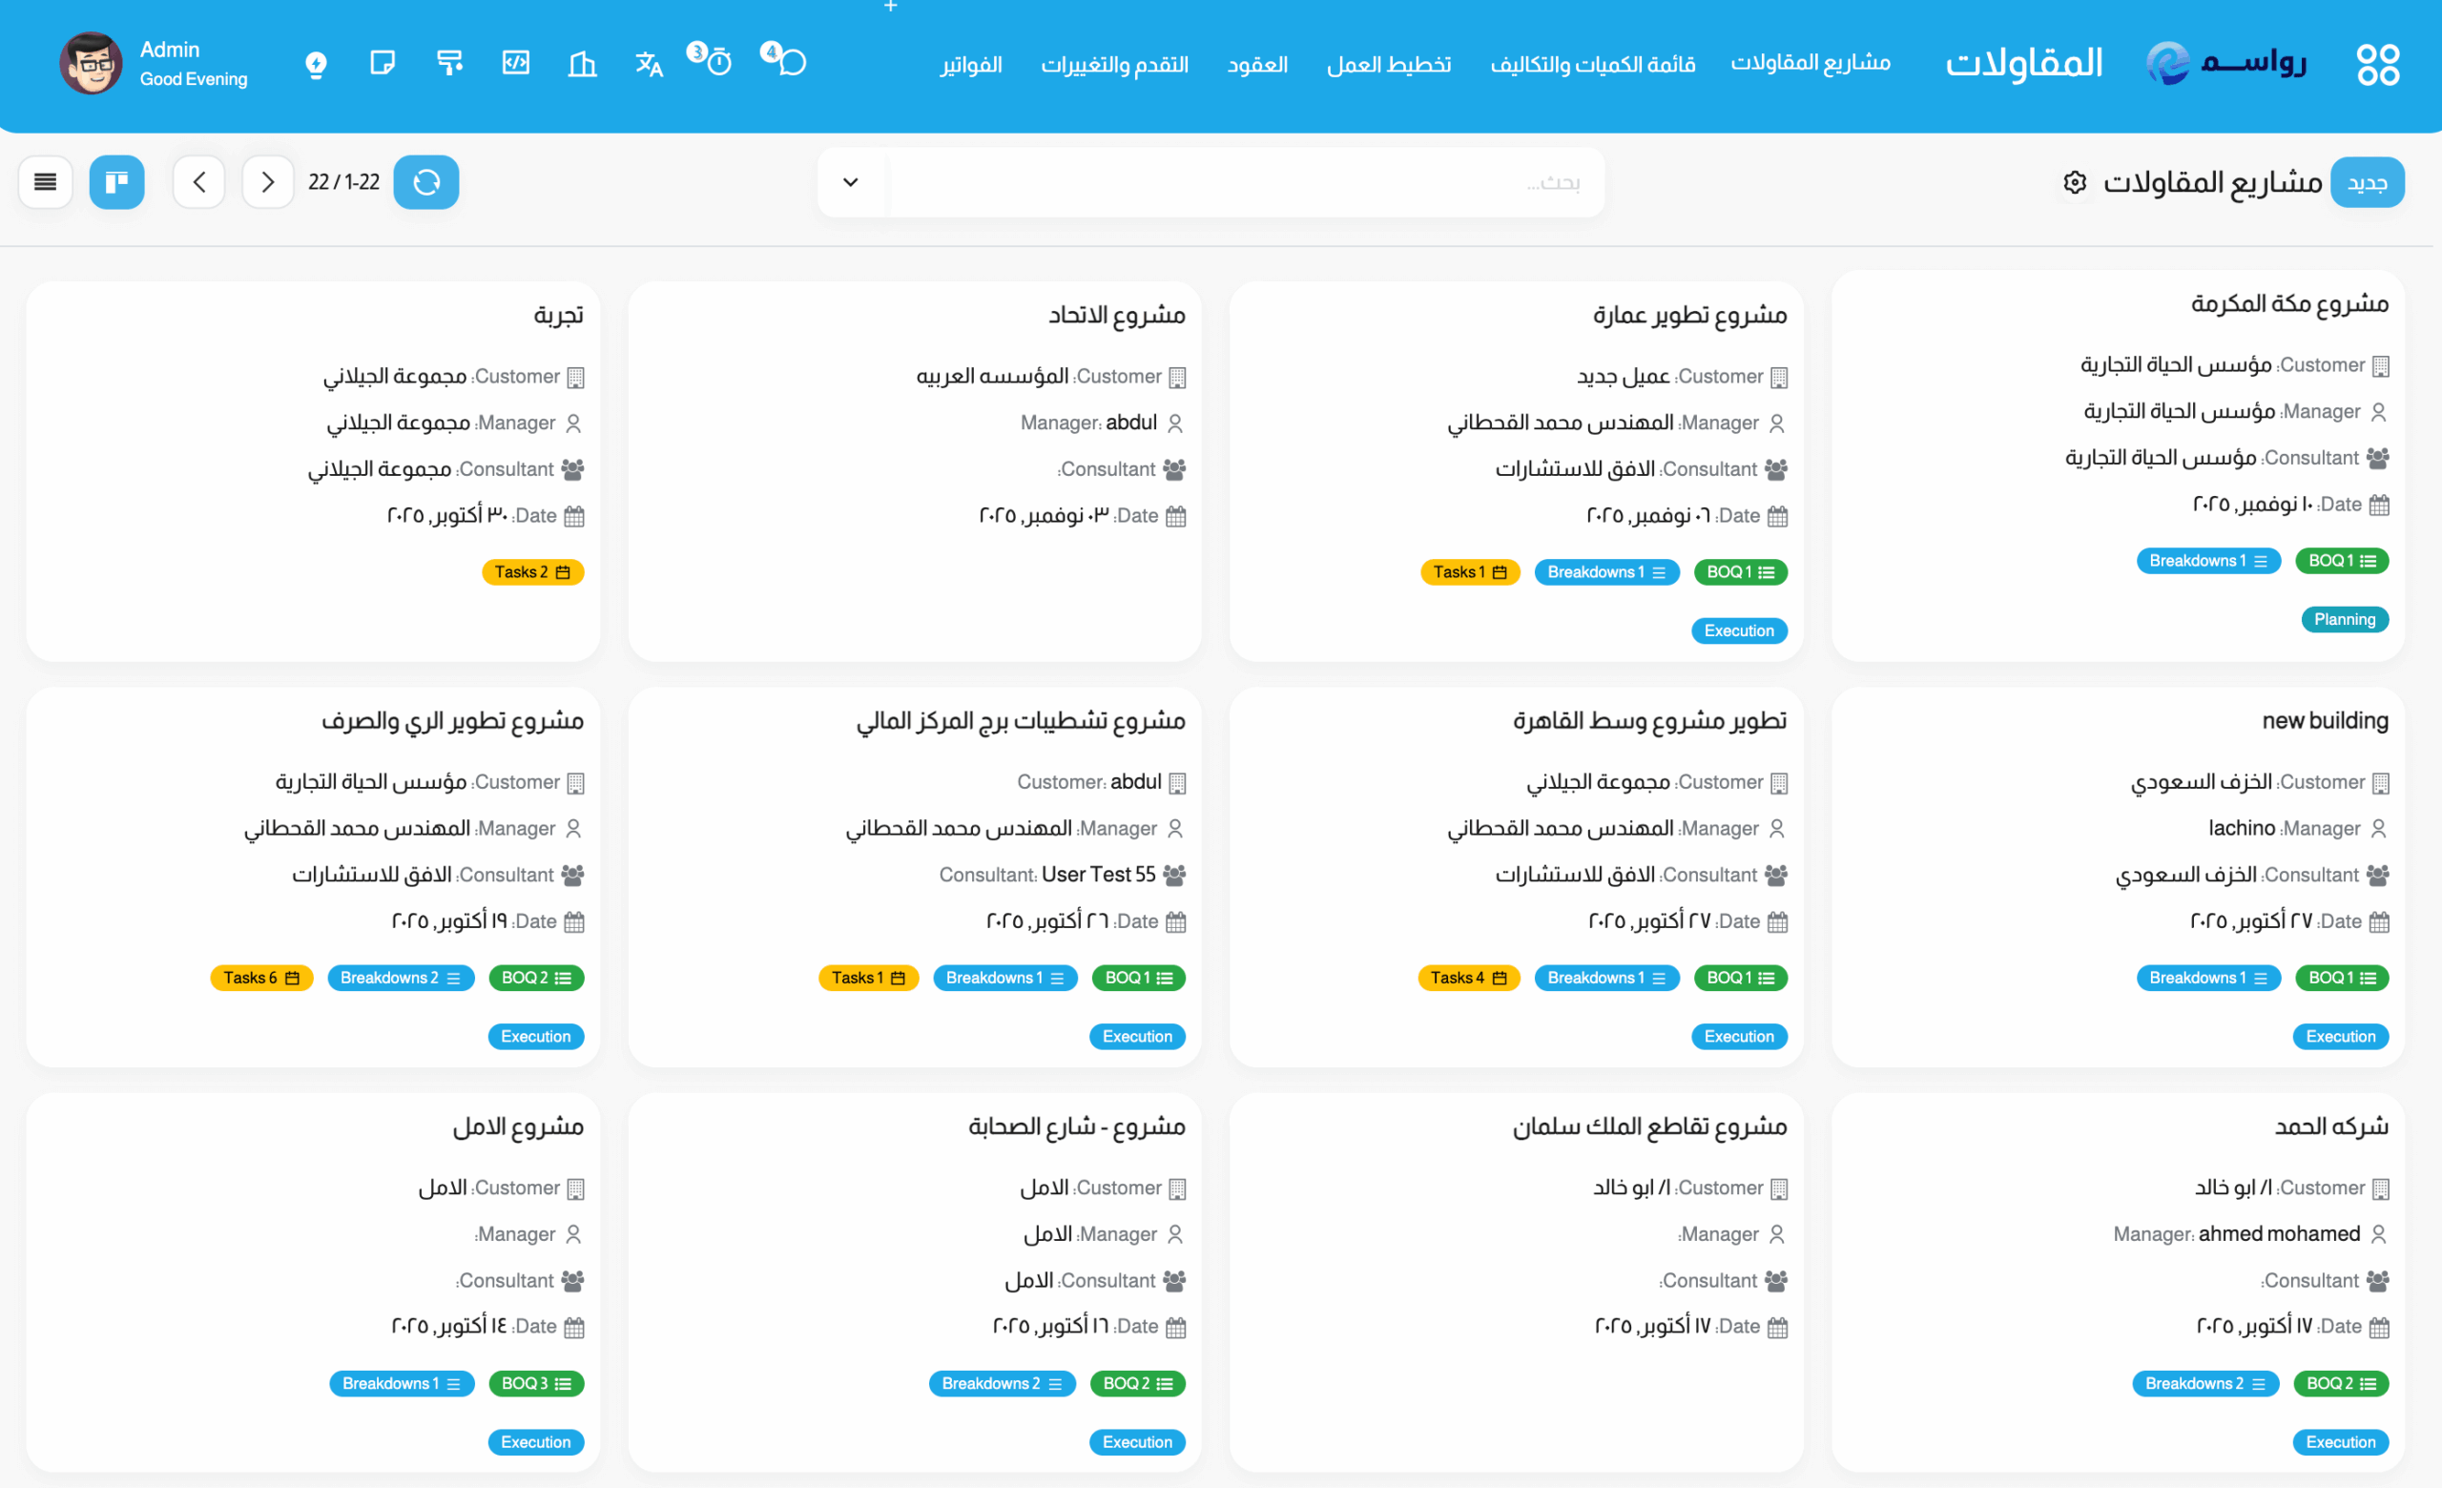Image resolution: width=2442 pixels, height=1488 pixels.
Task: Open the gear settings menu beside page title
Action: (2075, 182)
